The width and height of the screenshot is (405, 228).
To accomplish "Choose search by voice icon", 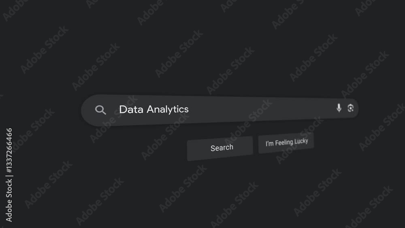I will 339,108.
